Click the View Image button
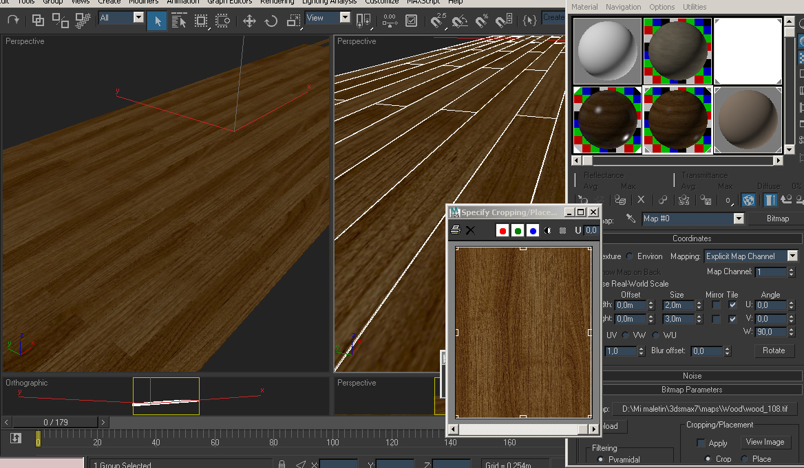The width and height of the screenshot is (804, 468). point(765,442)
